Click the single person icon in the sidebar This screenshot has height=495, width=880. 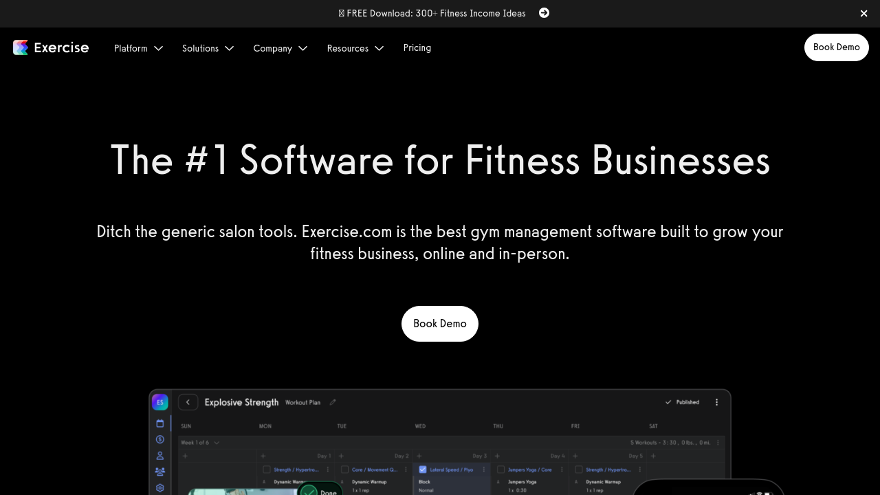coord(160,456)
